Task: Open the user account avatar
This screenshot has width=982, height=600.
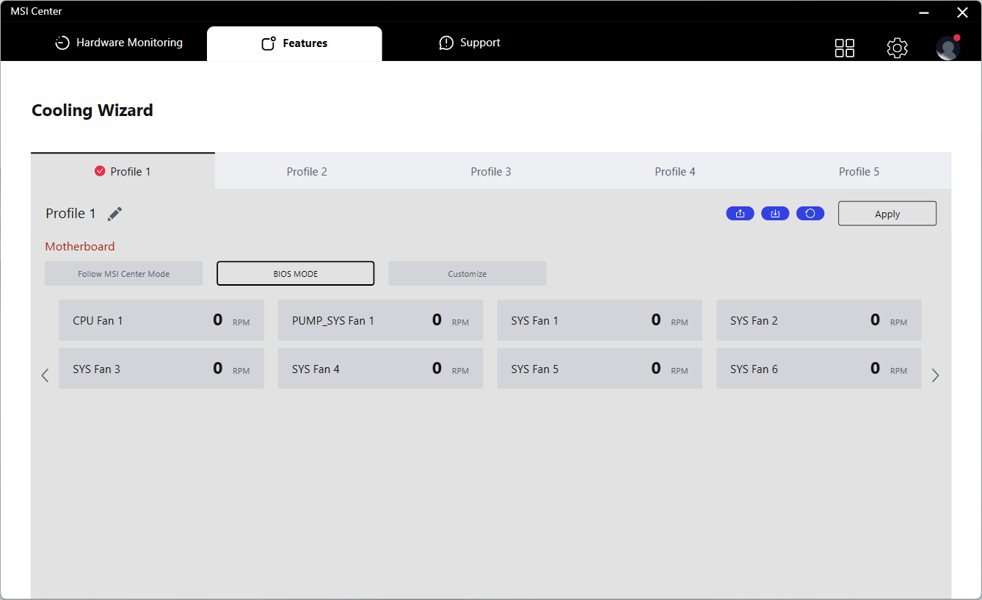Action: (948, 48)
